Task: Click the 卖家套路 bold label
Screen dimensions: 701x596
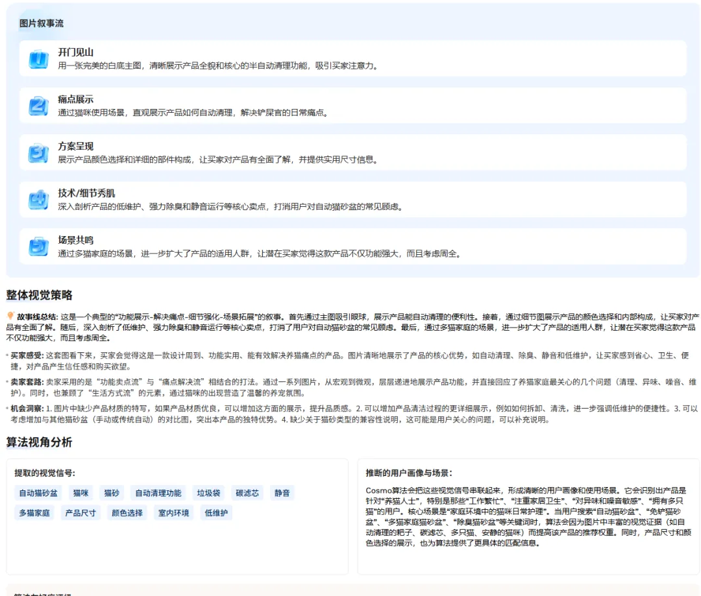Action: pos(27,382)
